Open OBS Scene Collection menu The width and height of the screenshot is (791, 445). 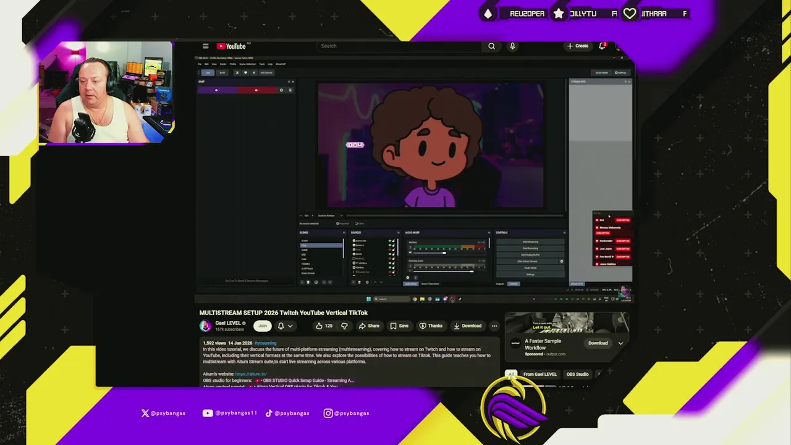coord(247,64)
